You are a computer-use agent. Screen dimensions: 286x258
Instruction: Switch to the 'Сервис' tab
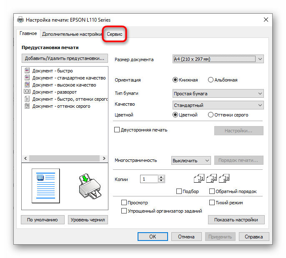pos(115,34)
